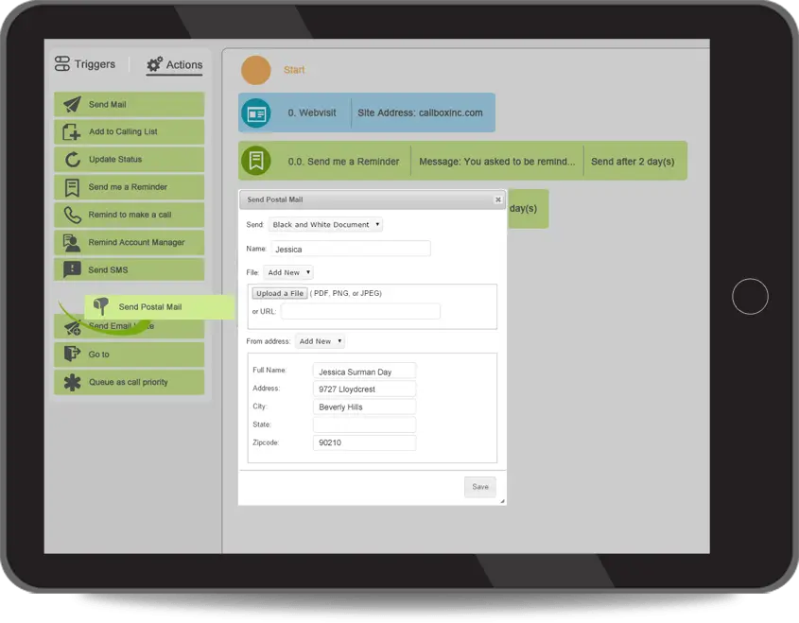
Task: Click the Send me a Reminder bookmark icon
Action: (72, 187)
